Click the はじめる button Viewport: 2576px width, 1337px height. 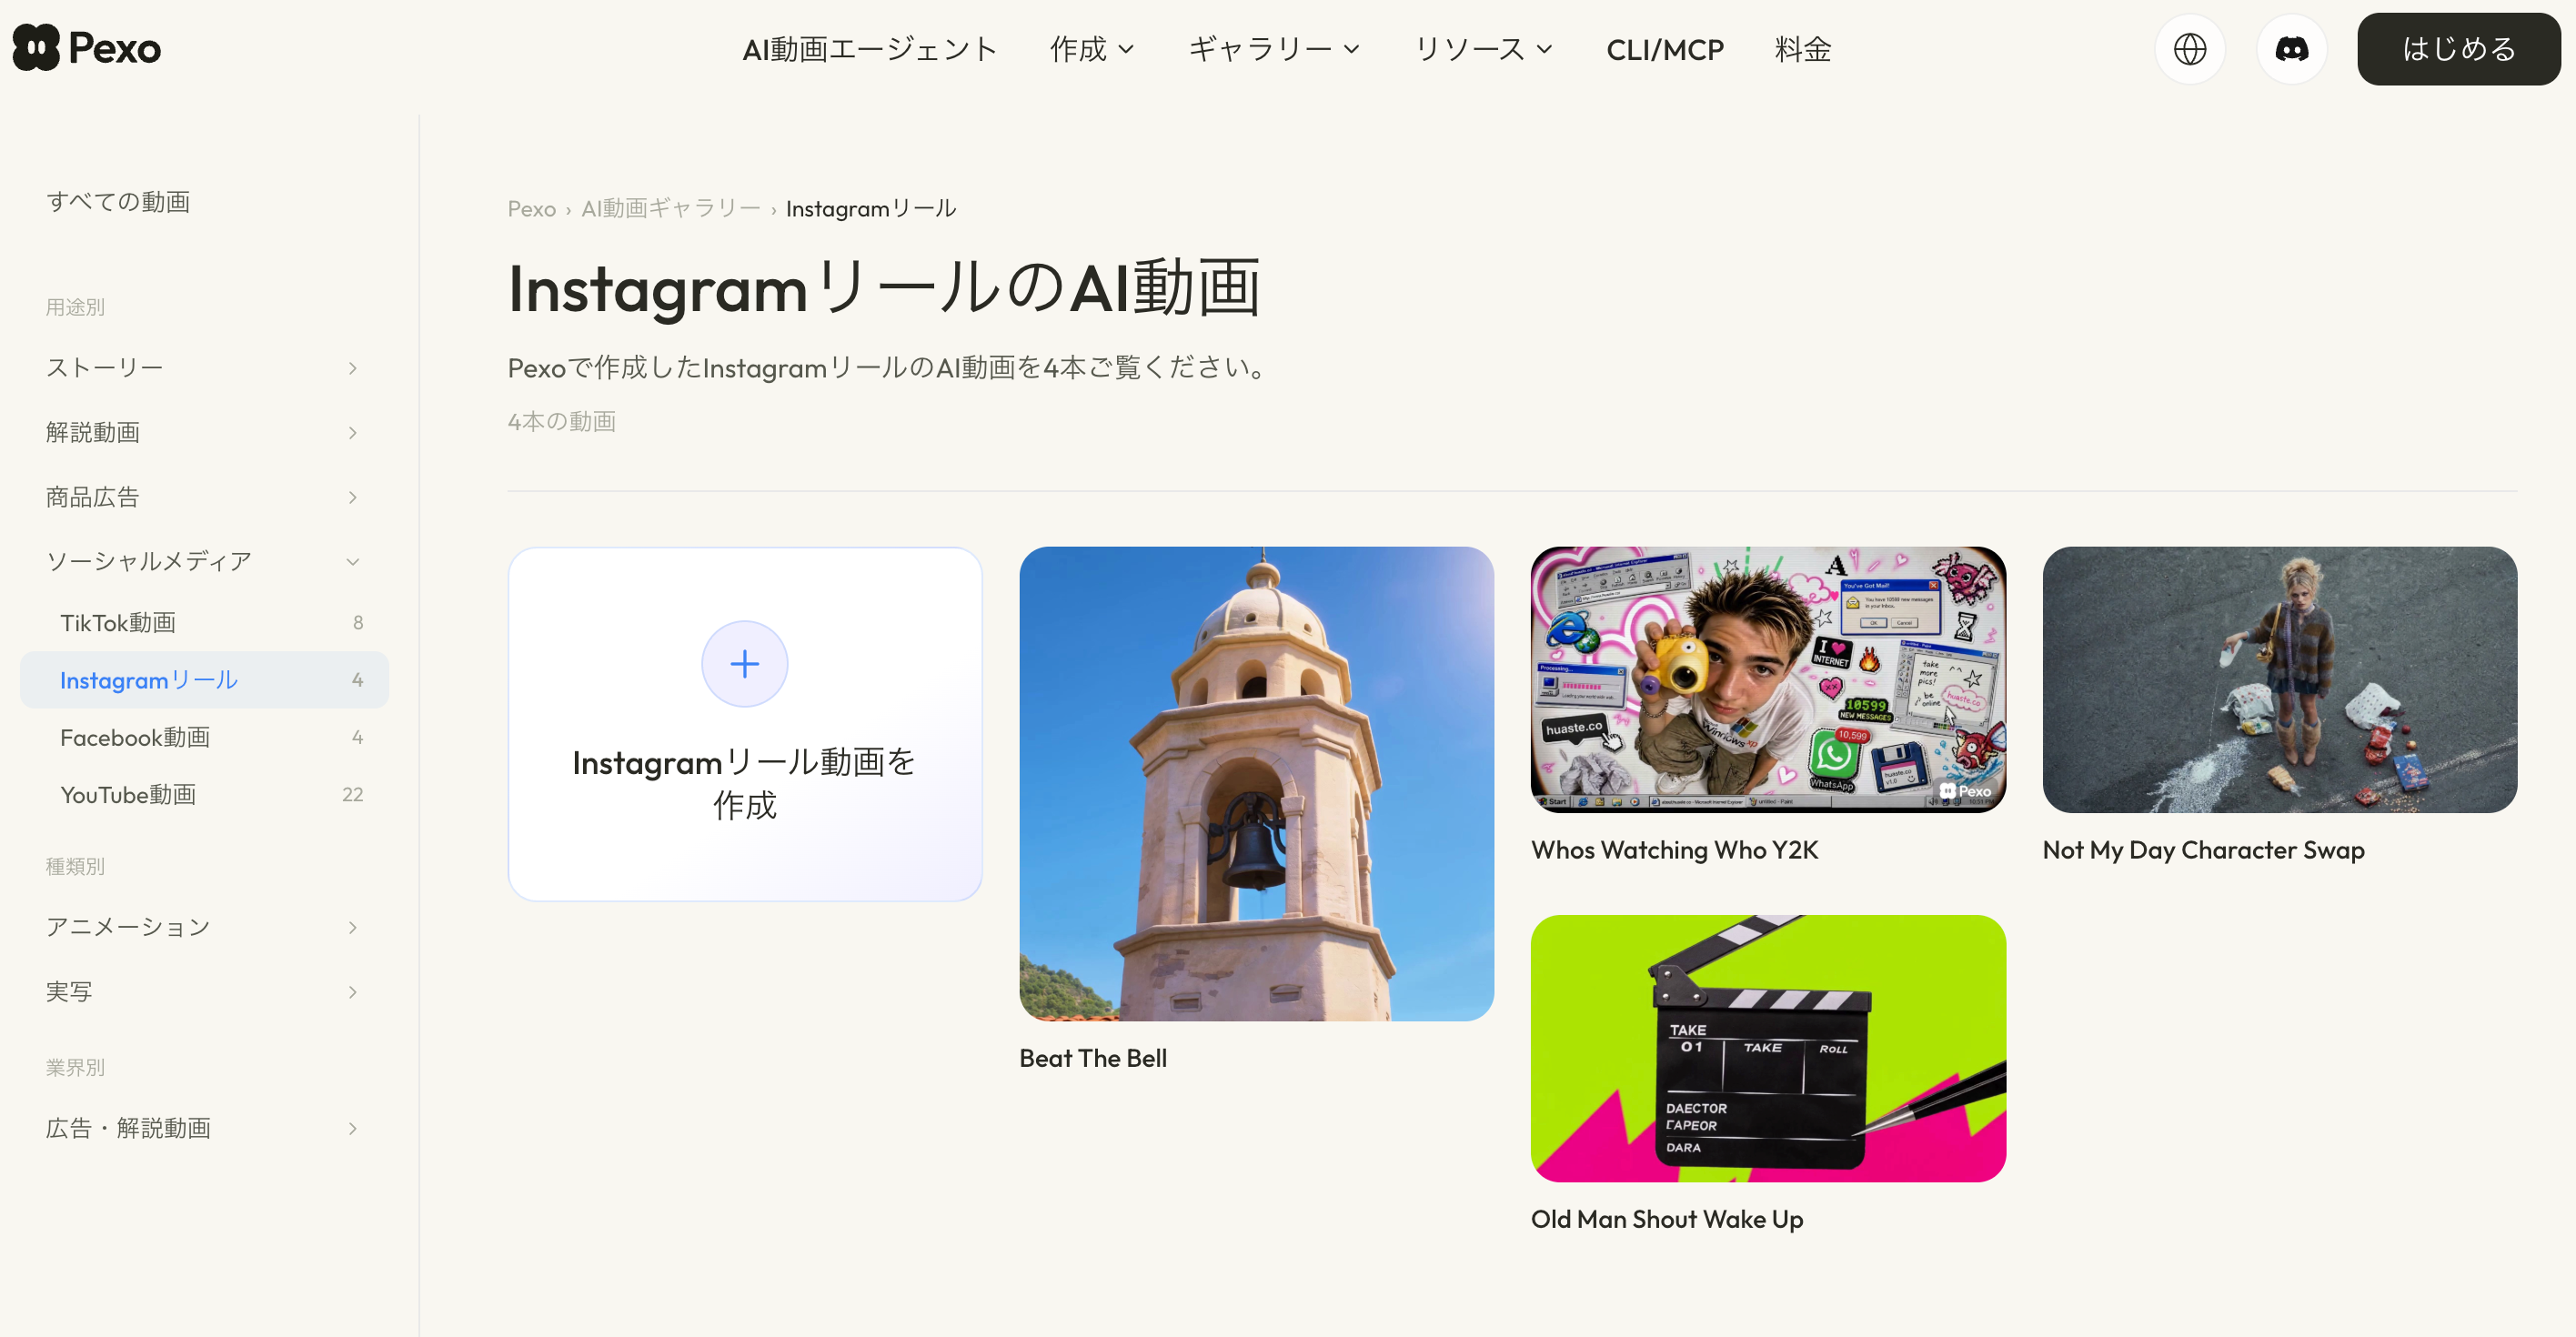coord(2458,49)
